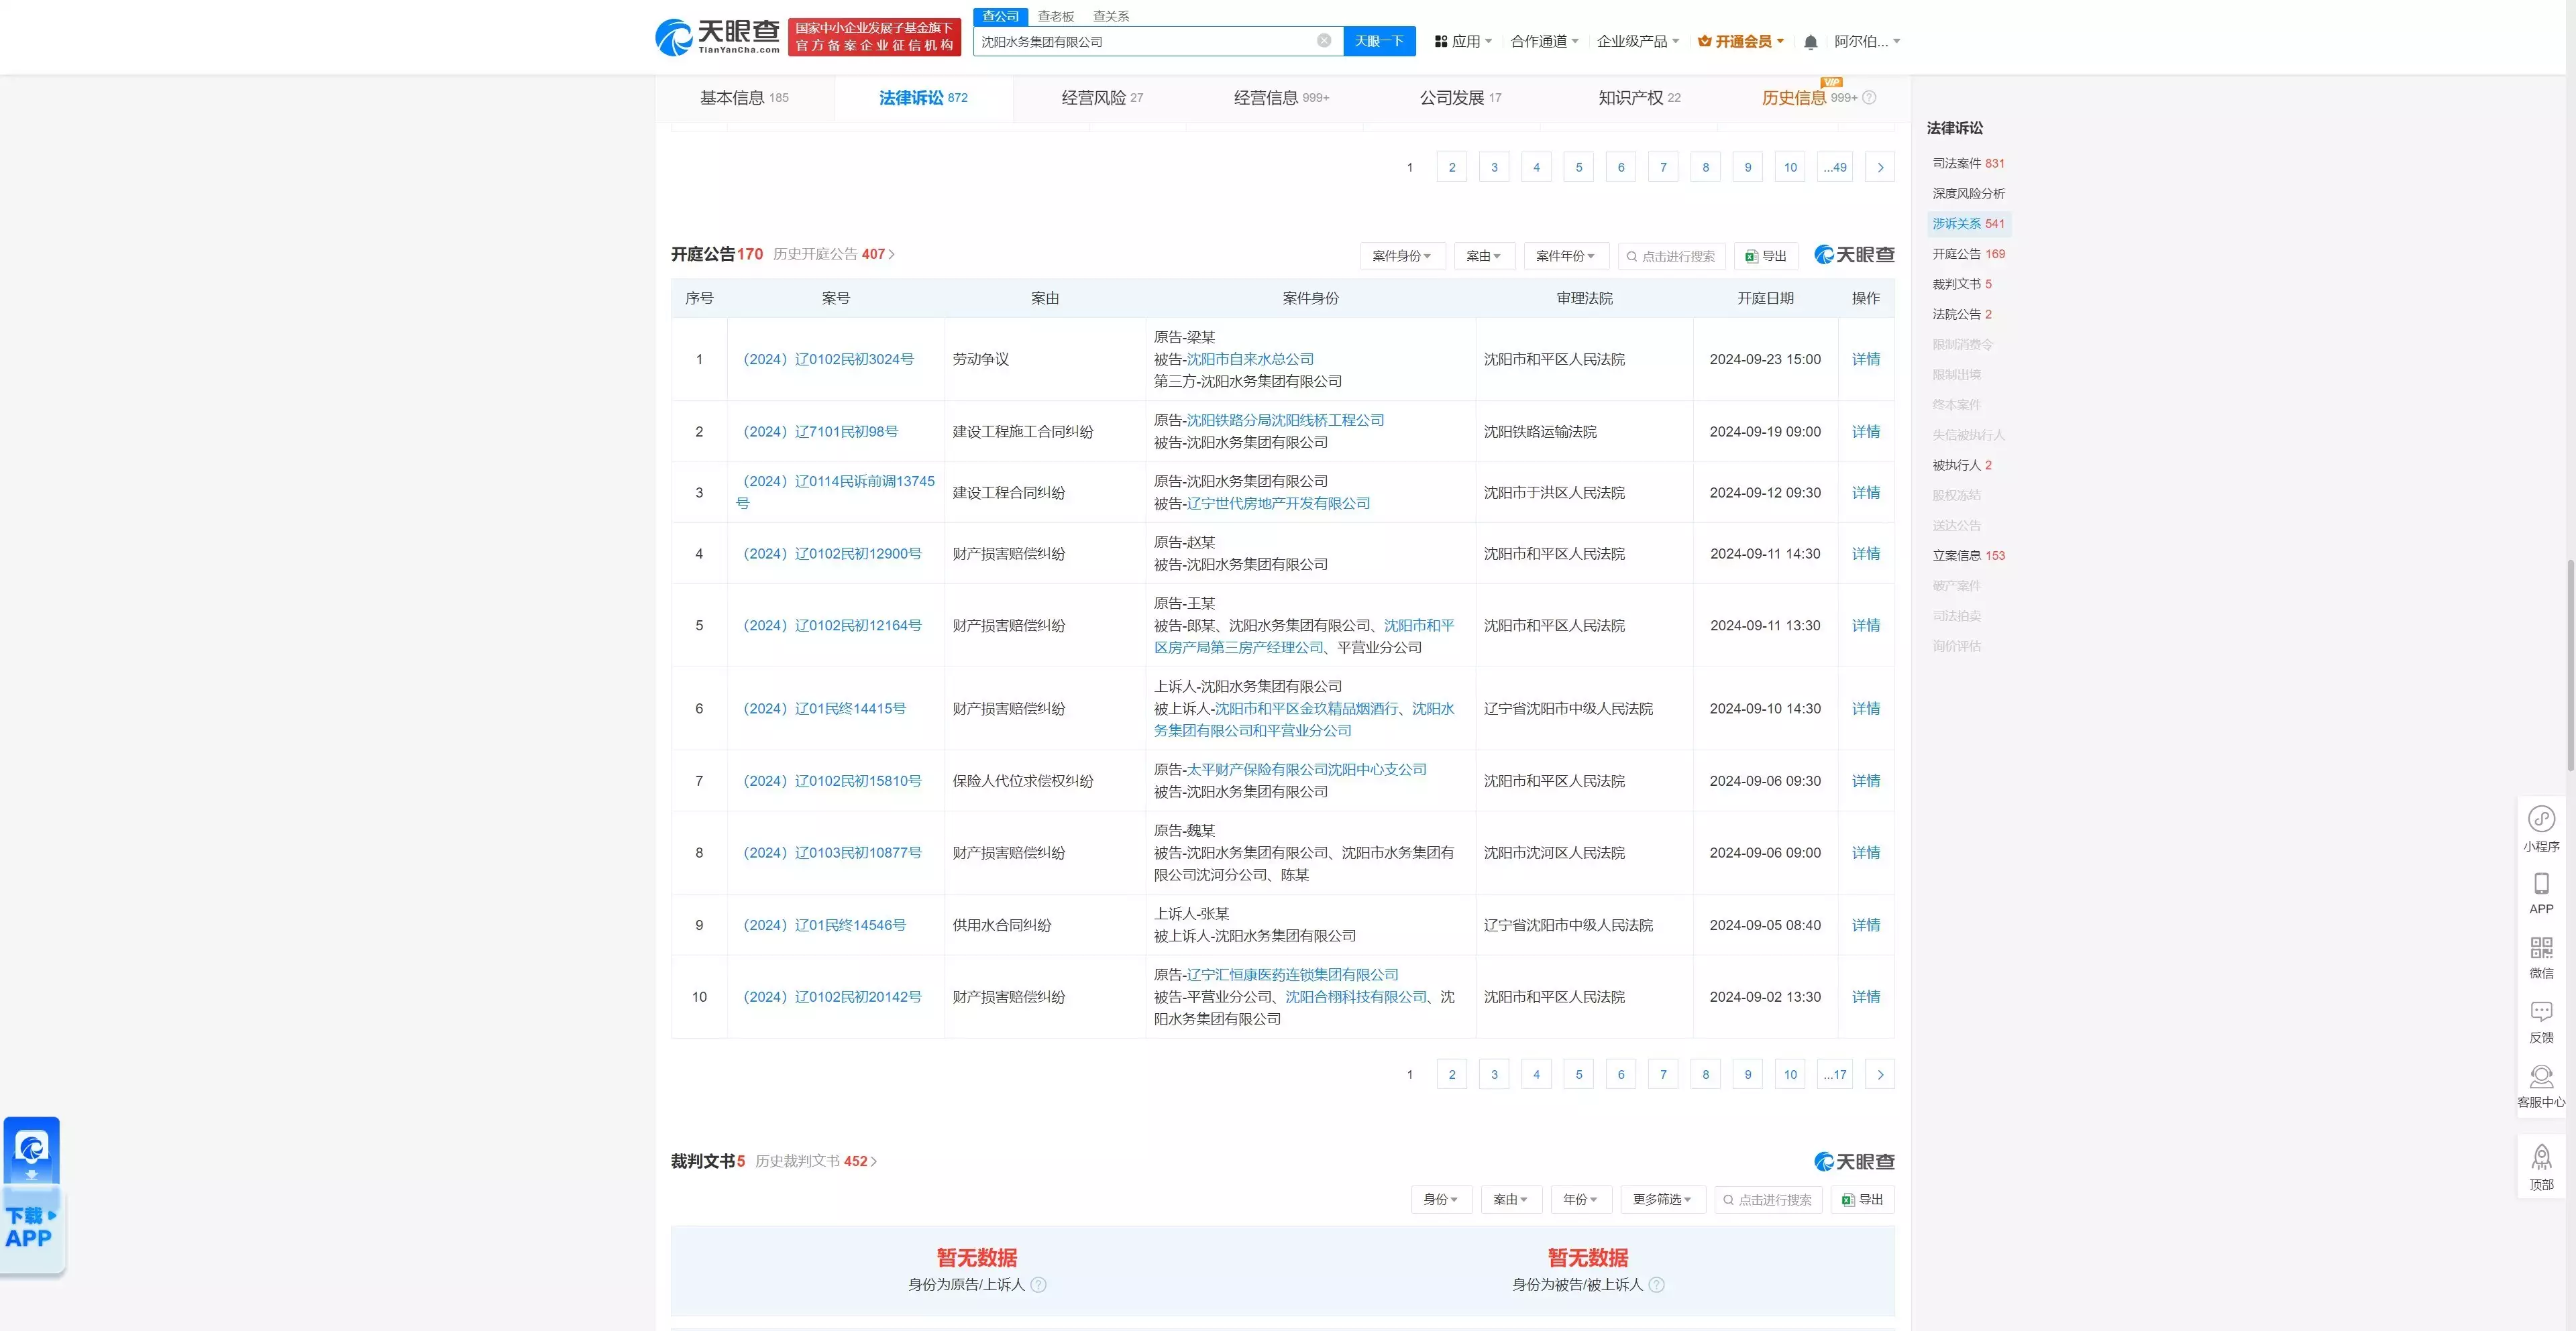Viewport: 2576px width, 1331px height.
Task: Expand the 案件身份 filter dropdown
Action: coord(1401,256)
